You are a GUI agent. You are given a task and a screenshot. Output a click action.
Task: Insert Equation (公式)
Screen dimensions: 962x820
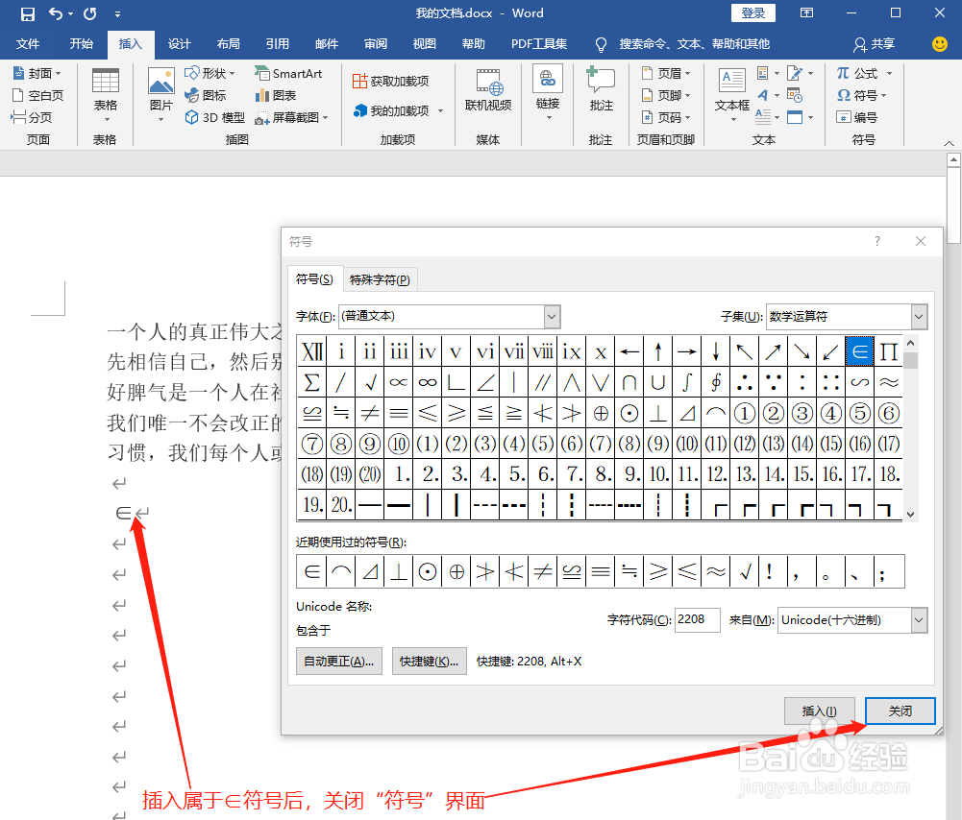[864, 74]
